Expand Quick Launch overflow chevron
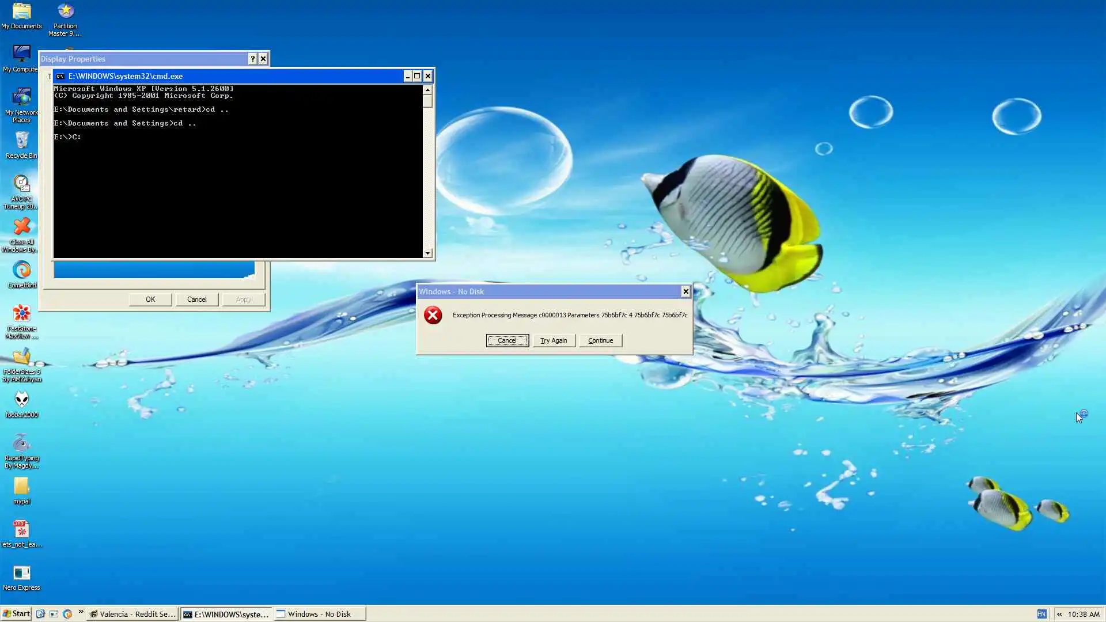1106x622 pixels. pyautogui.click(x=81, y=612)
